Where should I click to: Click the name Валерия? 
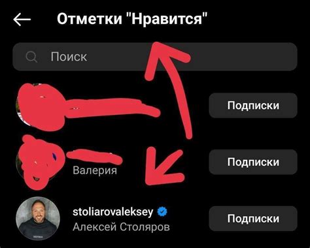tap(95, 170)
